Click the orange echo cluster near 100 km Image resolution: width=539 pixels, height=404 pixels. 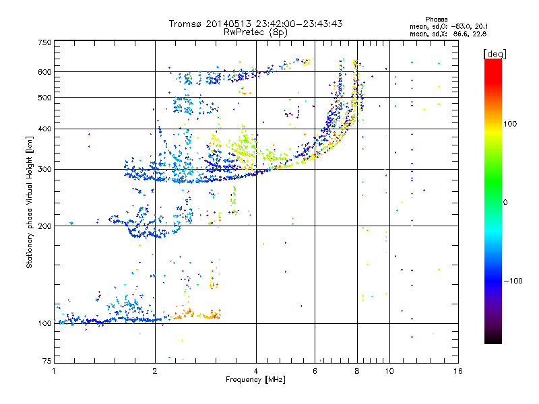coord(197,314)
